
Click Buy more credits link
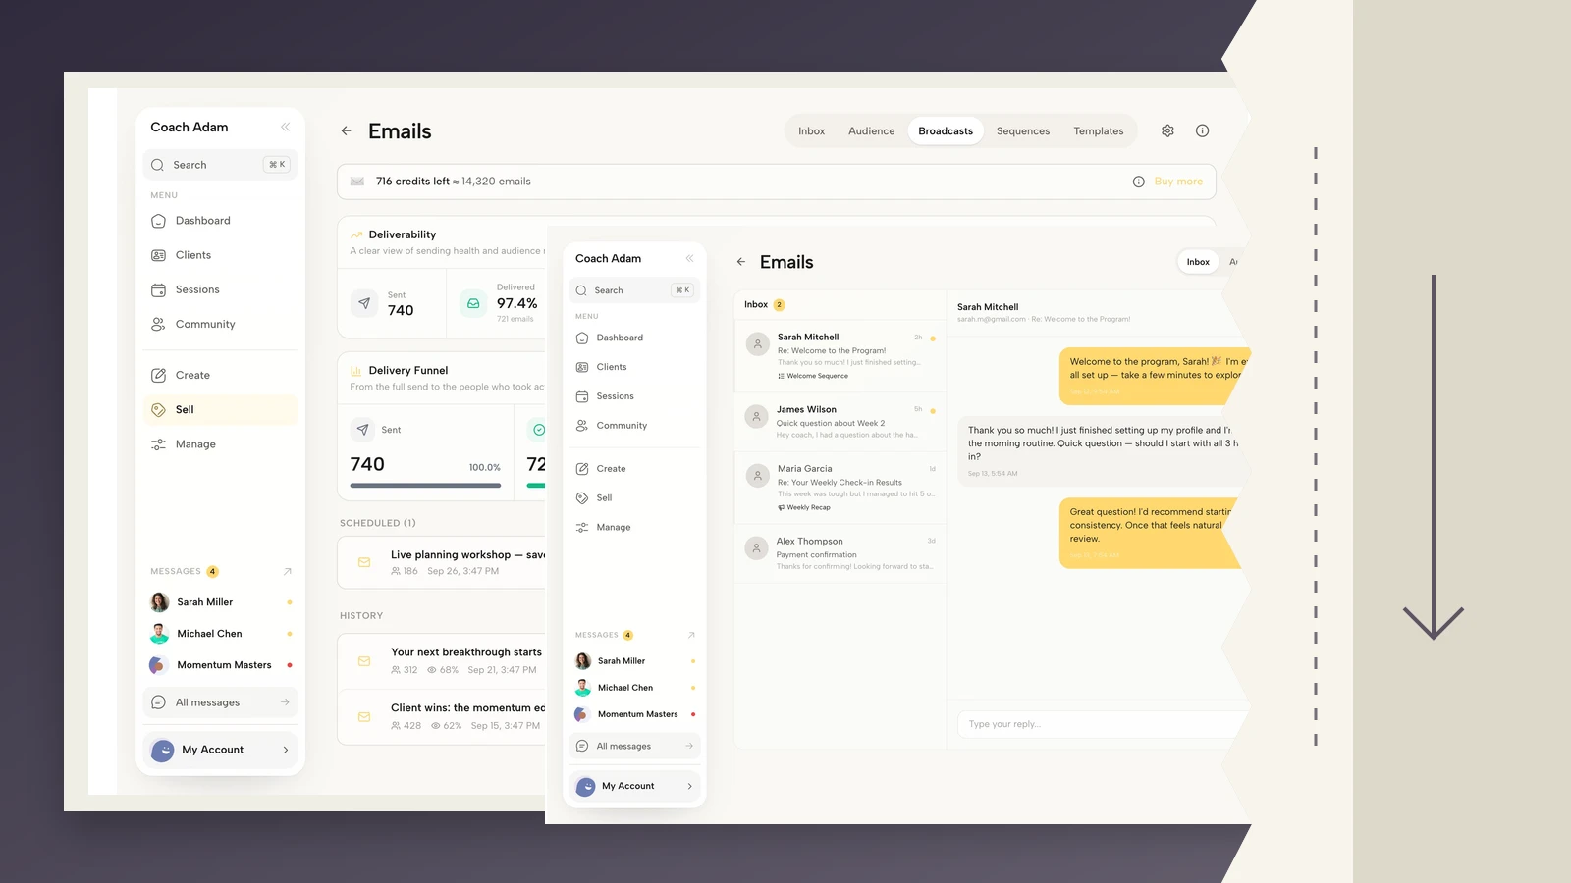click(x=1178, y=182)
